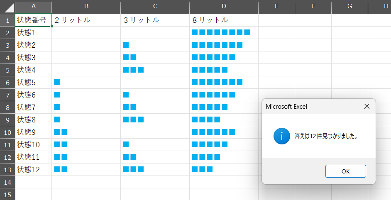Viewport: 391px width, 200px height.
Task: Click the eight blue squares in row 2
Action: coord(221,32)
